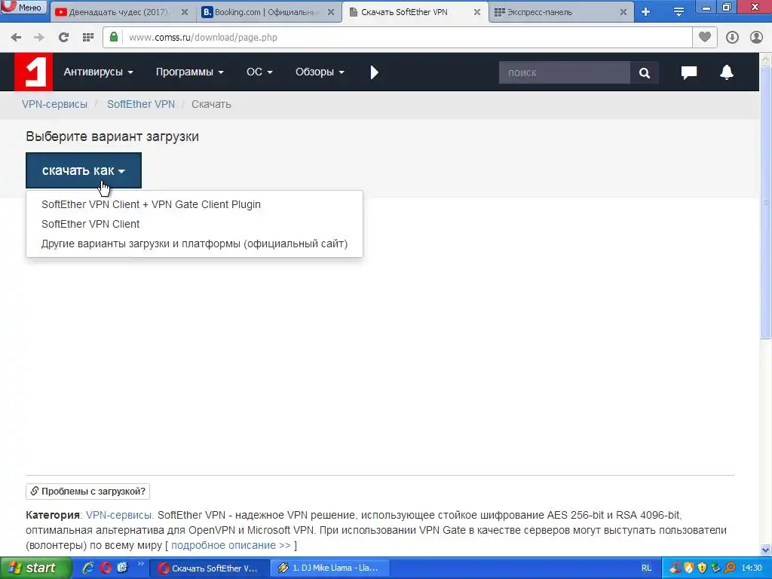This screenshot has height=579, width=772.
Task: Open the Windows start button
Action: [x=35, y=568]
